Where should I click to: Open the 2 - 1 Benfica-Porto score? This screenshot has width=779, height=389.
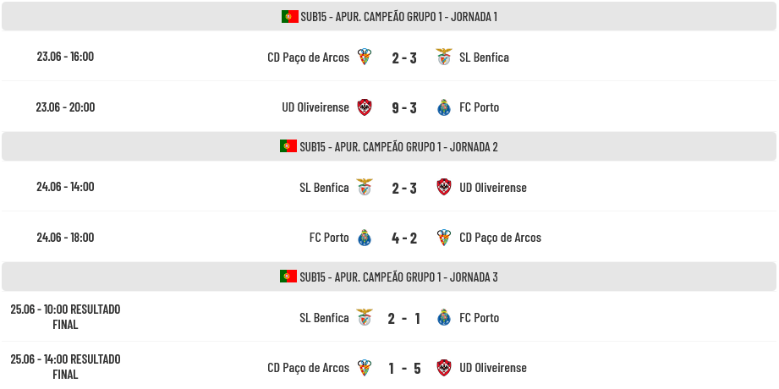click(404, 318)
